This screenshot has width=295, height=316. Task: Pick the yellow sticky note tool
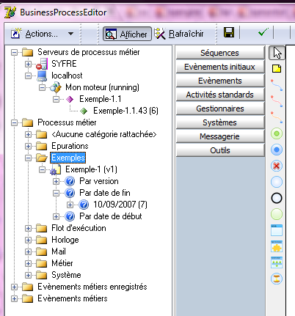277,69
